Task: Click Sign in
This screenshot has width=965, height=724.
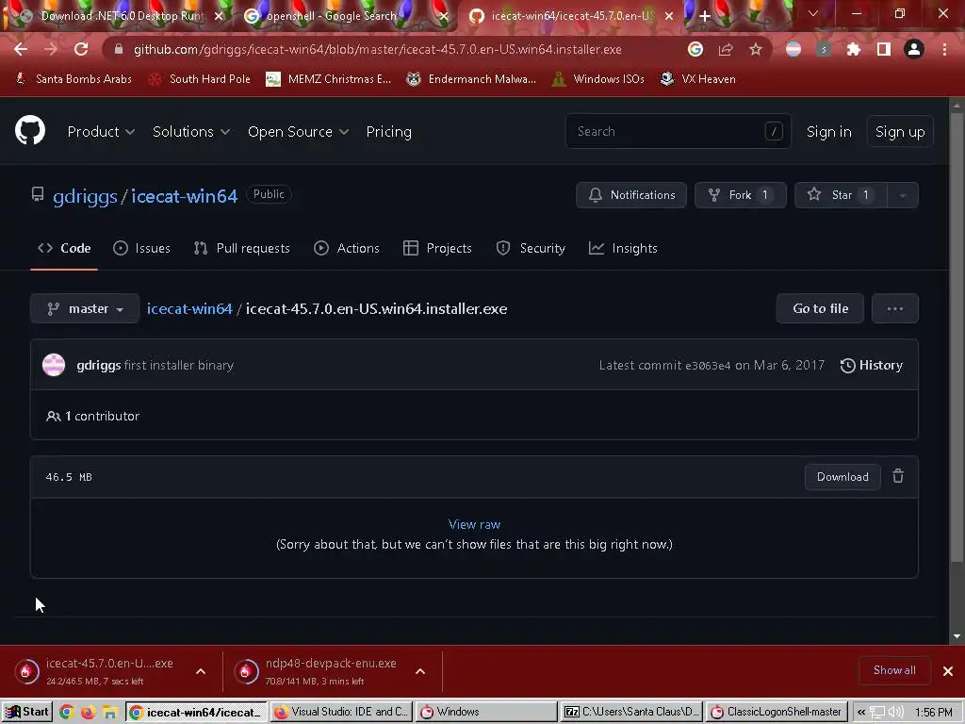Action: (829, 132)
